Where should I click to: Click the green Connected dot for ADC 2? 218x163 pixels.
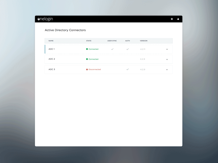[x=87, y=59]
